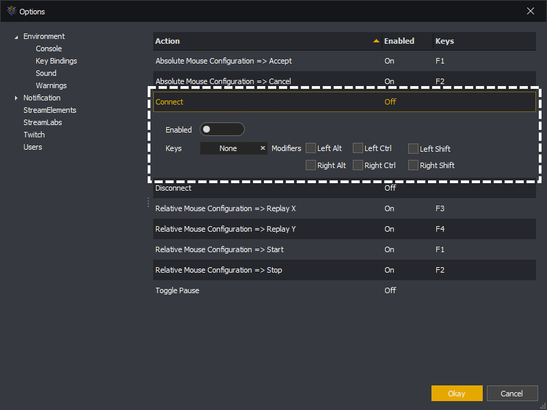Viewport: 547px width, 410px height.
Task: Select the Relative Mouse Configuration => Stop row
Action: 345,270
